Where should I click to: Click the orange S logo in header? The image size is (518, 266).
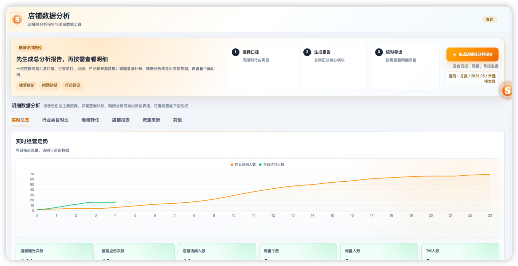point(17,20)
